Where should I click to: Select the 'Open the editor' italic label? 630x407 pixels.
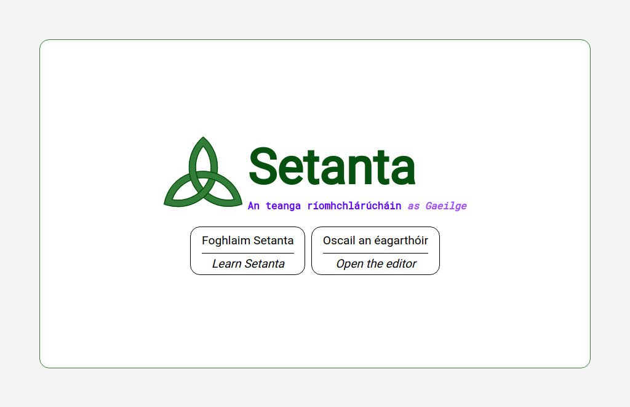(x=376, y=264)
